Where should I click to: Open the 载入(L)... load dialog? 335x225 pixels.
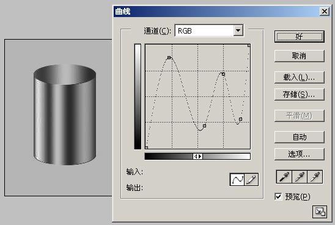[x=300, y=77]
